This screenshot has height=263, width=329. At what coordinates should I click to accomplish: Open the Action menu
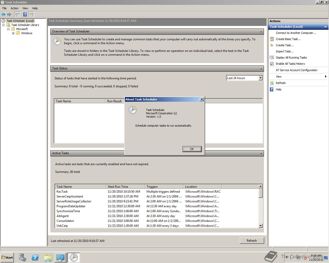tap(14, 8)
